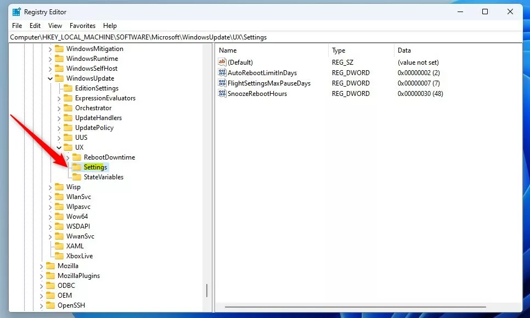Click the FlightSettingsMaxPauseDays DWORD icon
The image size is (530, 318).
tap(222, 83)
